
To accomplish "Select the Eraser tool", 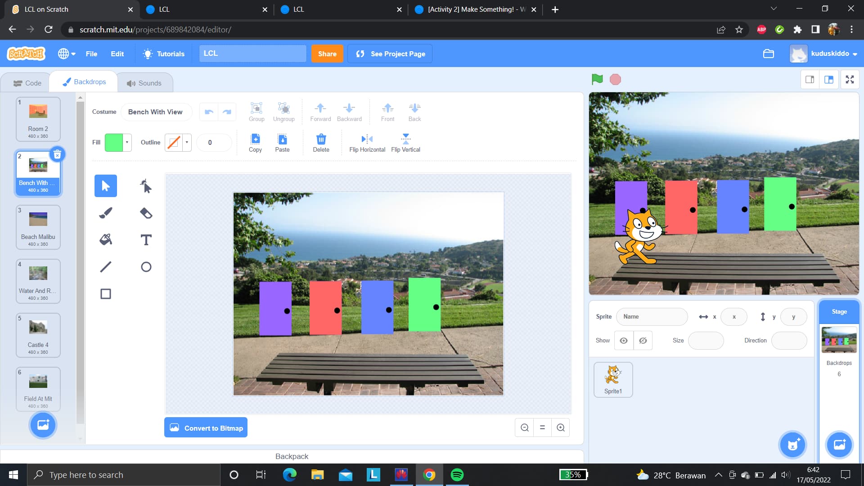I will [x=146, y=213].
